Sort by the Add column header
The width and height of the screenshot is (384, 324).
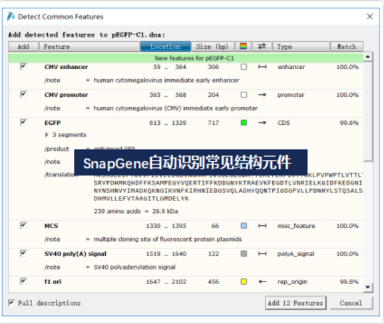pos(23,46)
